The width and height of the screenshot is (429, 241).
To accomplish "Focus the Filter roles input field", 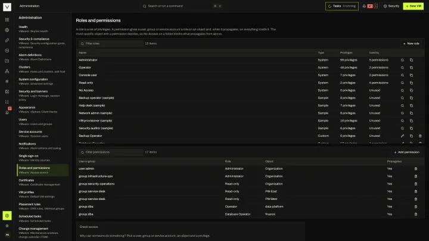I will click(x=111, y=43).
